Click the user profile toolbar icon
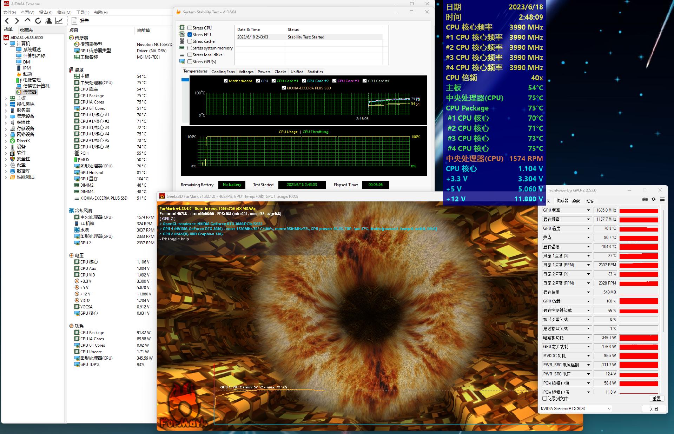 pyautogui.click(x=49, y=21)
